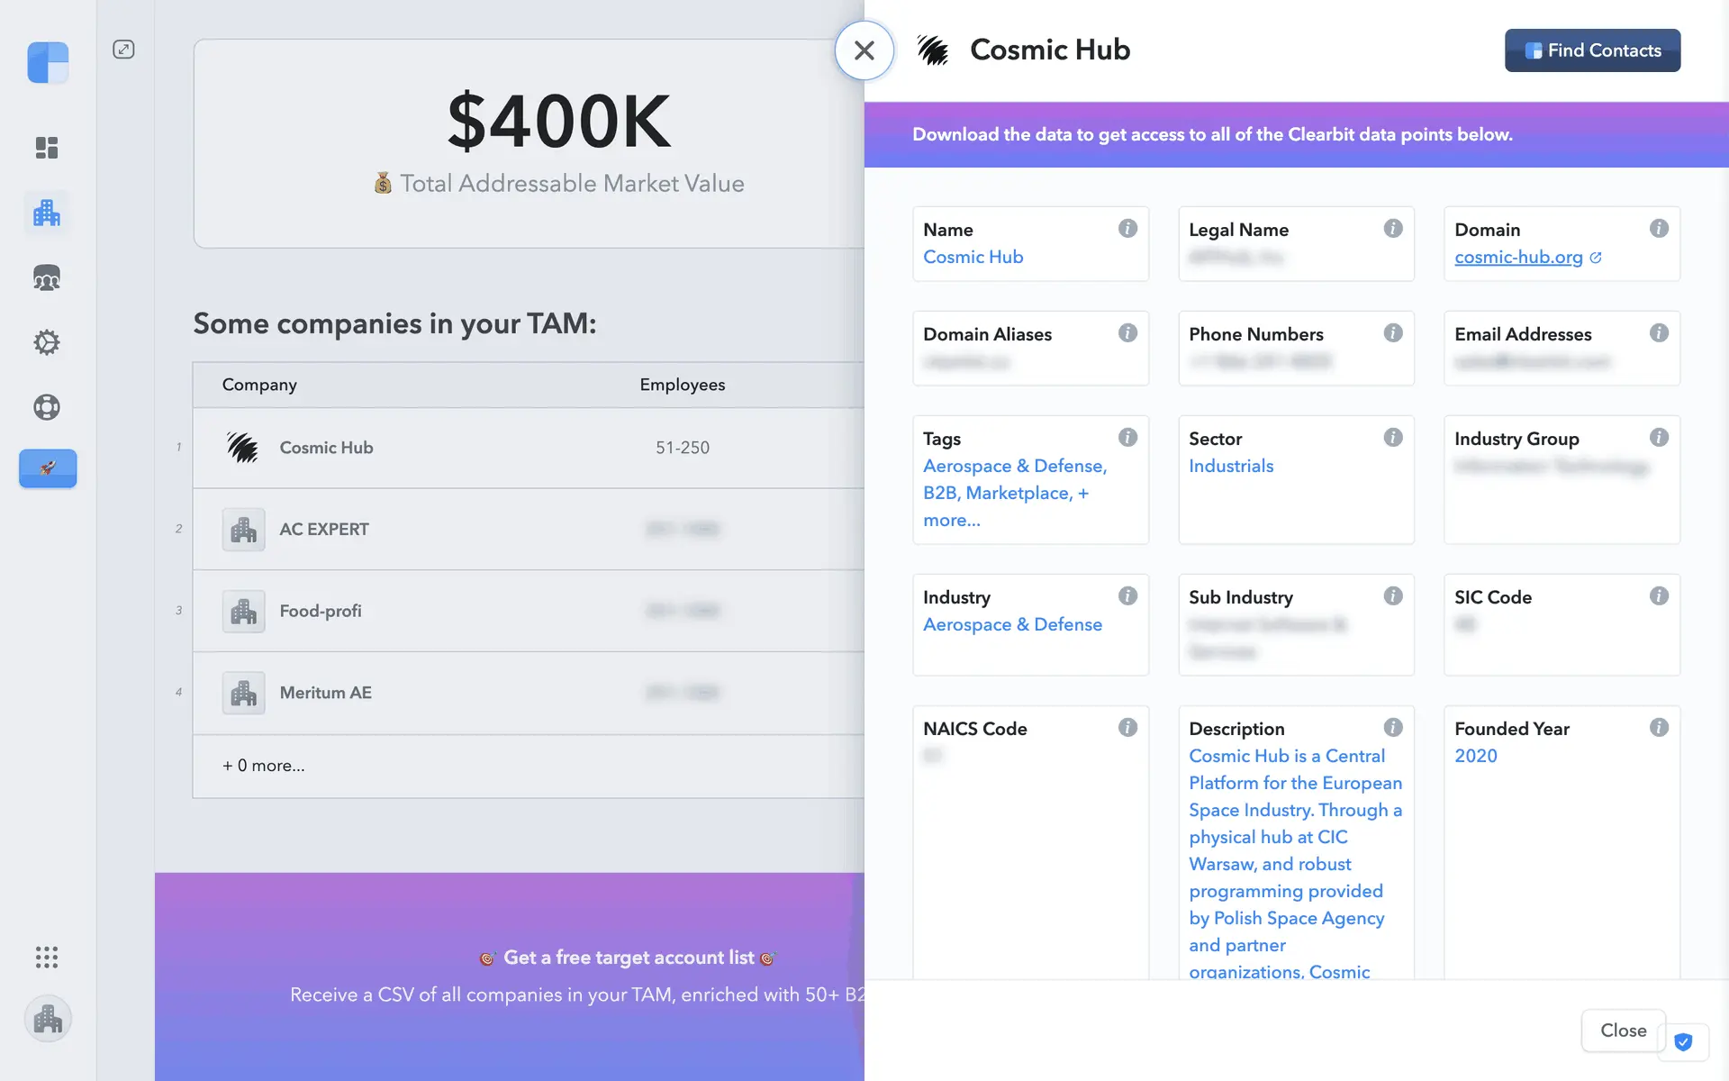Viewport: 1729px width, 1081px height.
Task: Select the highlighted rocket icon in sidebar
Action: (x=48, y=468)
